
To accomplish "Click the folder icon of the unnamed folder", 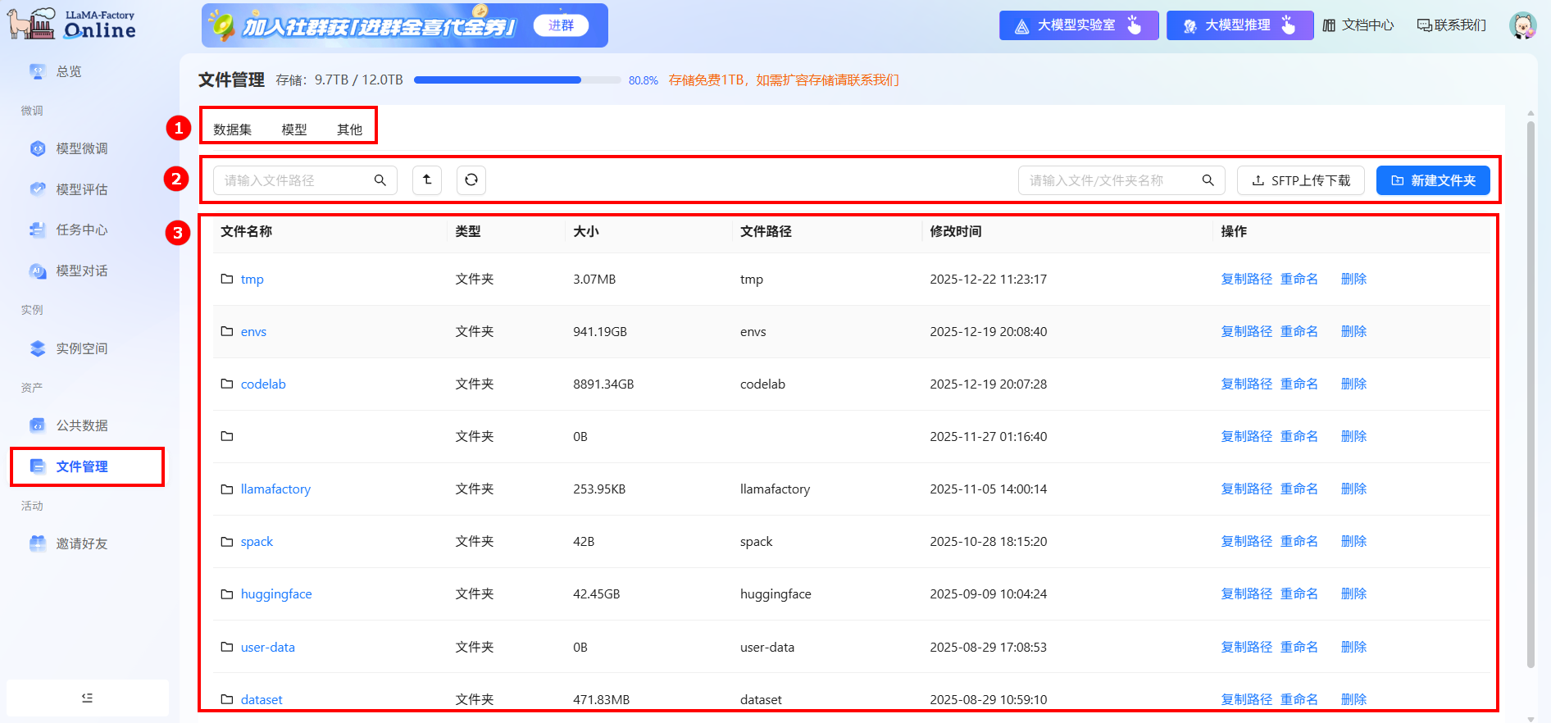I will point(227,436).
